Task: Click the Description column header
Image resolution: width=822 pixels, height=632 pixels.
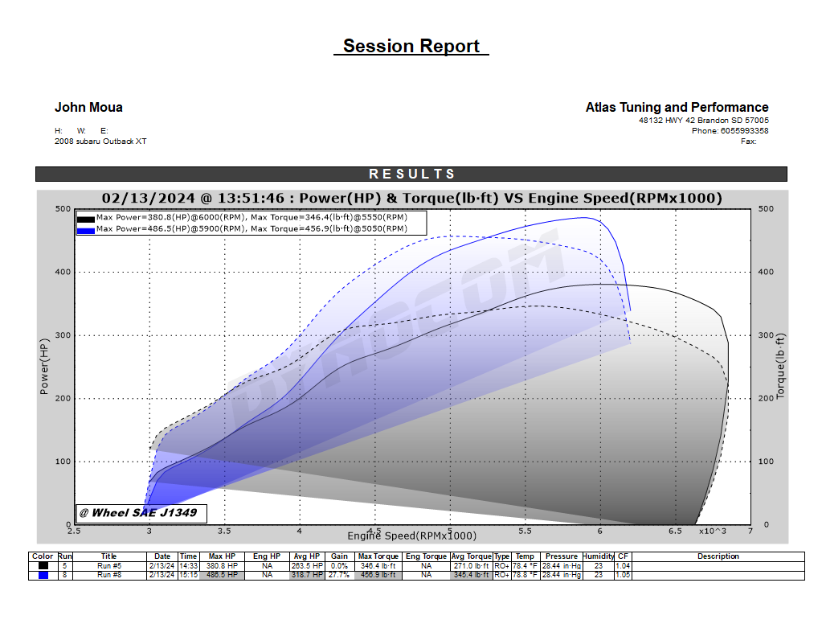Action: click(x=718, y=556)
